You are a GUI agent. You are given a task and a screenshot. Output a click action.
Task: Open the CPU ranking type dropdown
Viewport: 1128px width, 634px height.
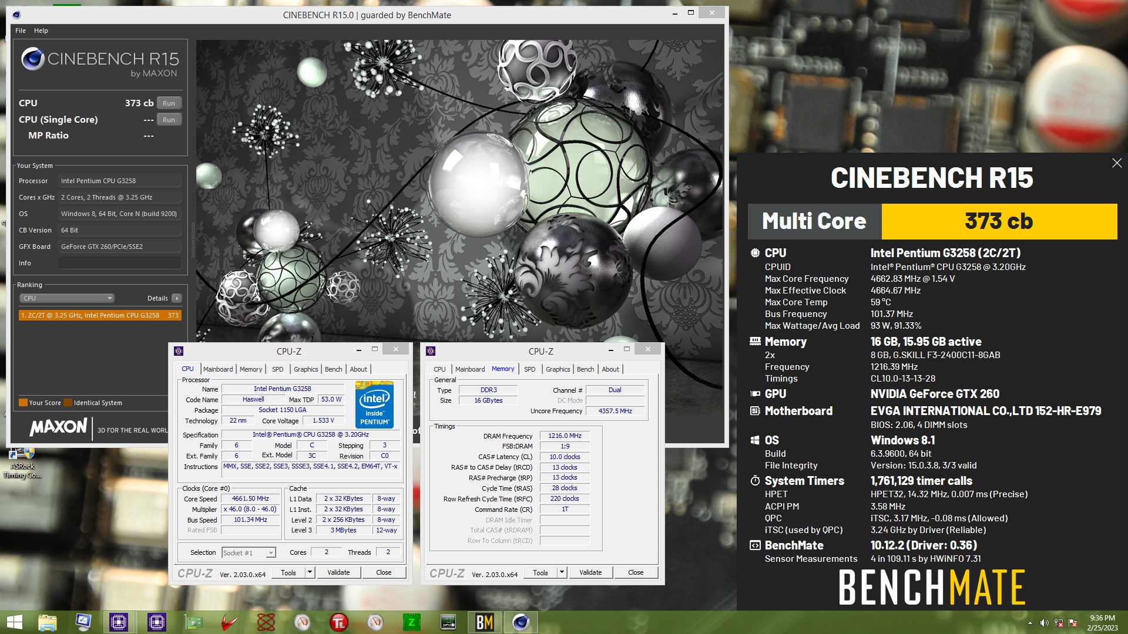coord(67,298)
